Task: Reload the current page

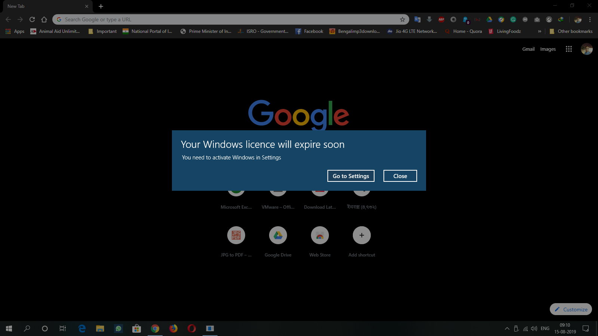Action: [32, 19]
